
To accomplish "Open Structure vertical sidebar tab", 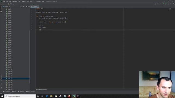I will 1,77.
